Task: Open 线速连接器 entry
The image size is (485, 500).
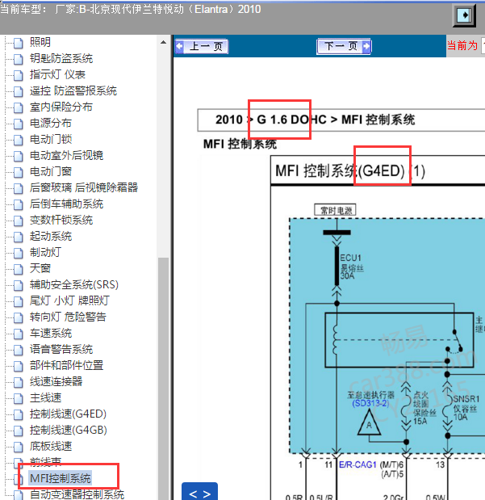Action: point(56,382)
